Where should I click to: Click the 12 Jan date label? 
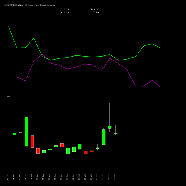(73, 177)
